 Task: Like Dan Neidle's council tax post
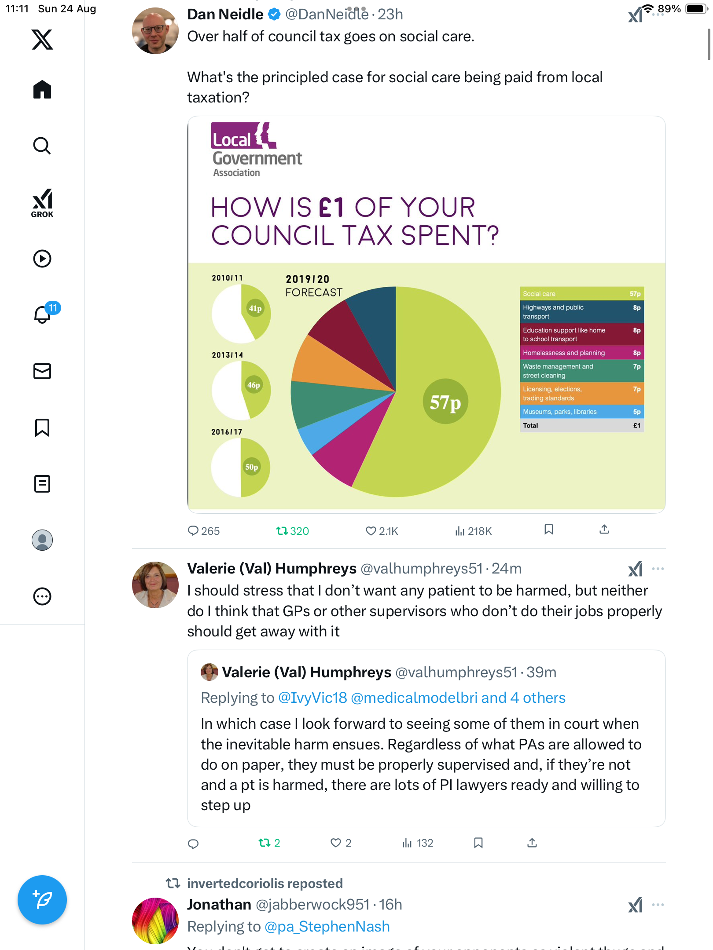pyautogui.click(x=371, y=531)
